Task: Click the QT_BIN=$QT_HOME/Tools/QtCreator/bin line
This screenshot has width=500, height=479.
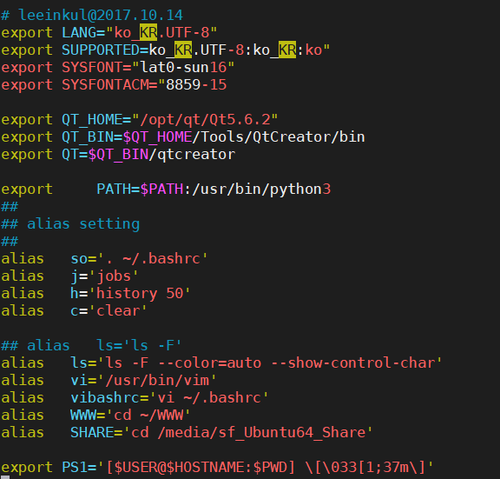Action: (183, 137)
